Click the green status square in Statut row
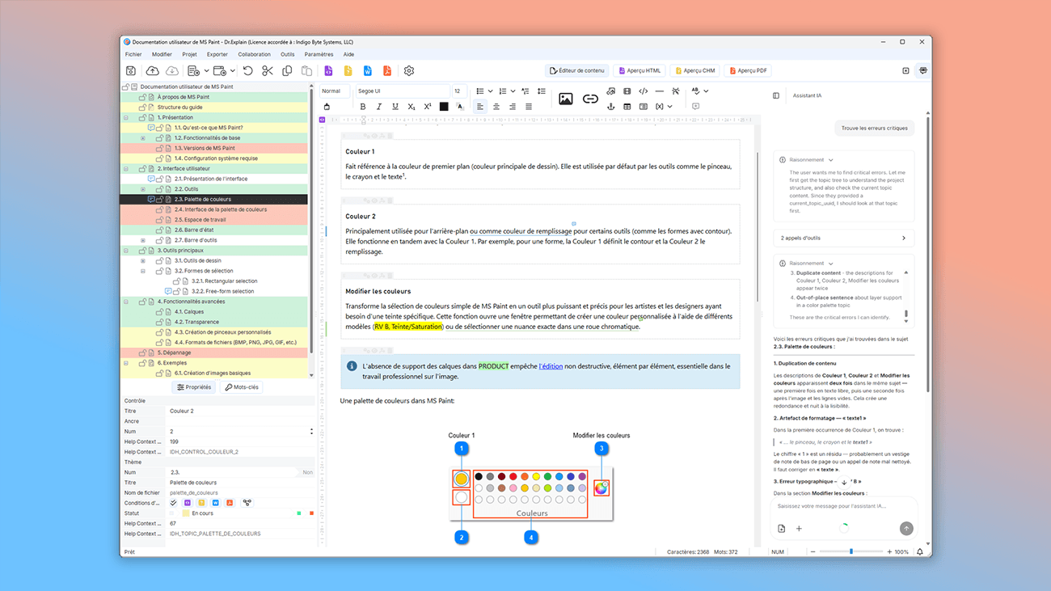The height and width of the screenshot is (591, 1051). [x=299, y=513]
